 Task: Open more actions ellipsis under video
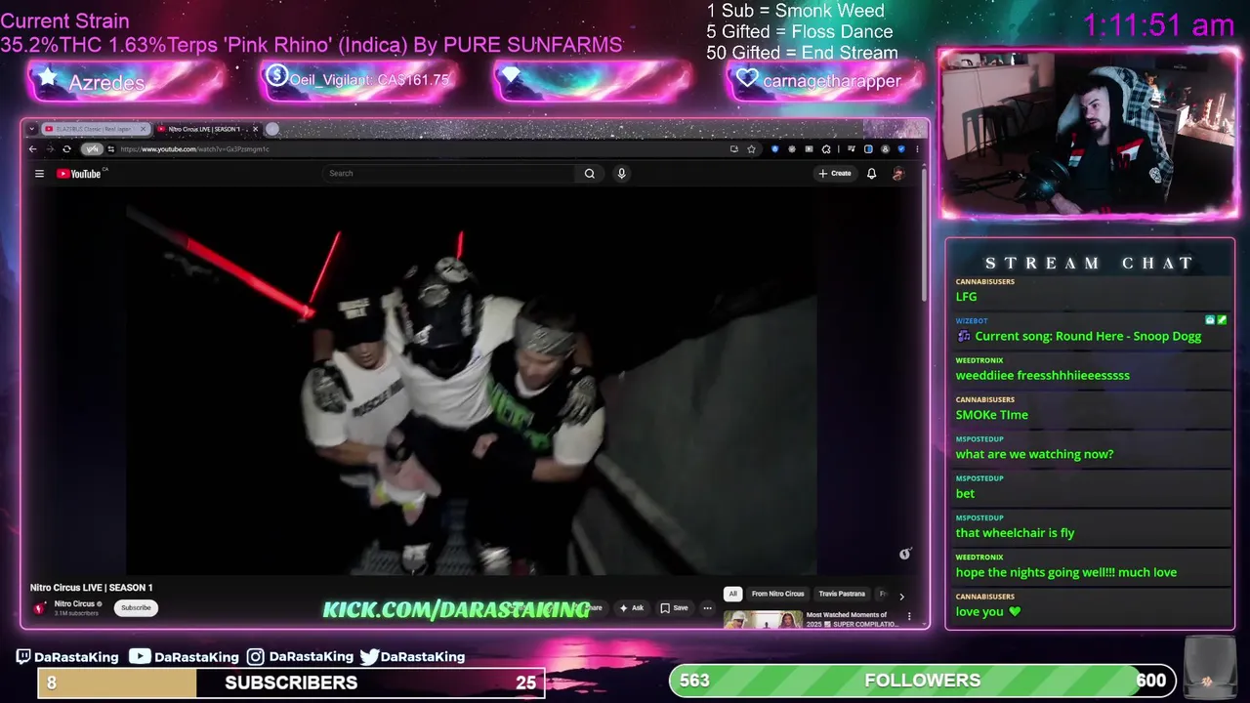point(708,608)
